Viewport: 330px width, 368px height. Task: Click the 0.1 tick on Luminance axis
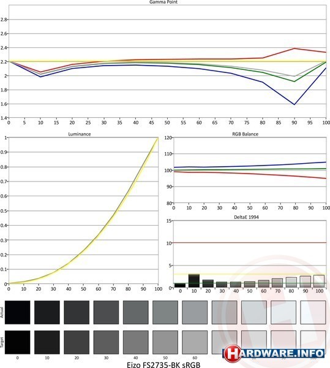pyautogui.click(x=4, y=269)
